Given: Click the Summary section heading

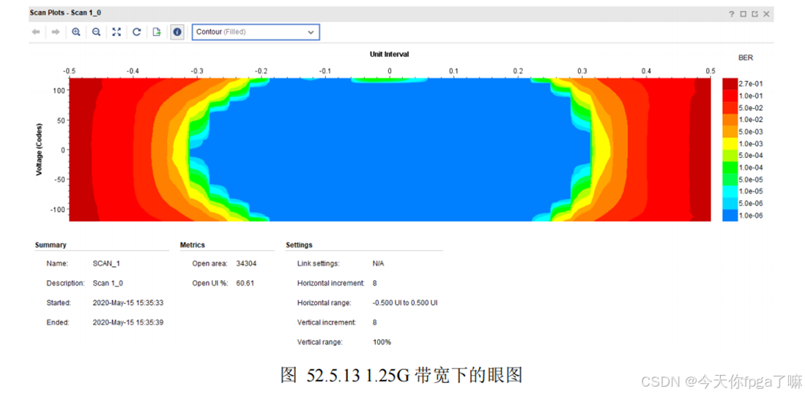Looking at the screenshot, I should [x=51, y=245].
